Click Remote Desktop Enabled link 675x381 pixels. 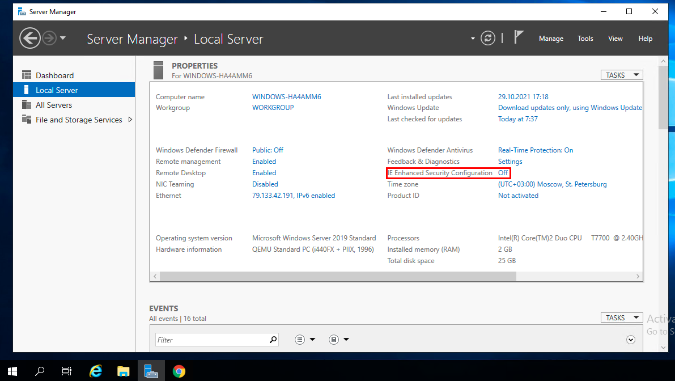[264, 172]
